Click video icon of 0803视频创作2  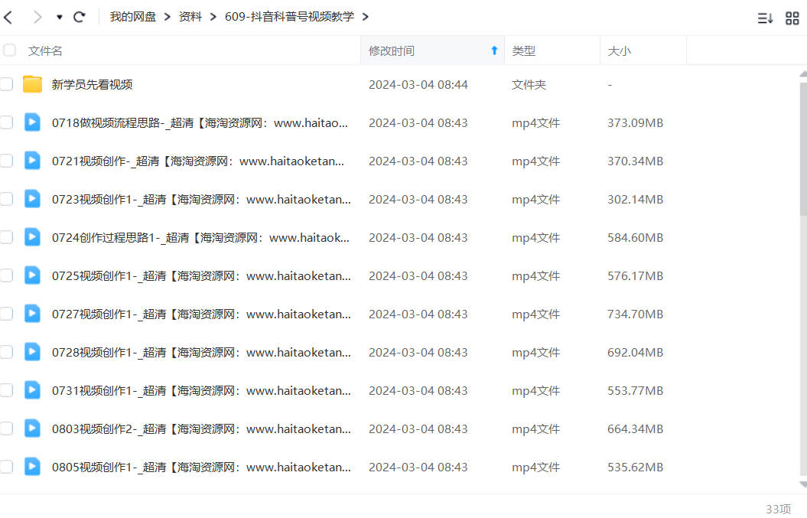(x=32, y=428)
